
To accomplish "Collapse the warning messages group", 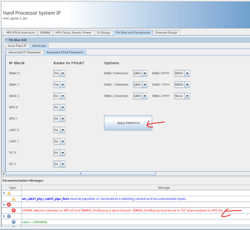I will [4, 193].
